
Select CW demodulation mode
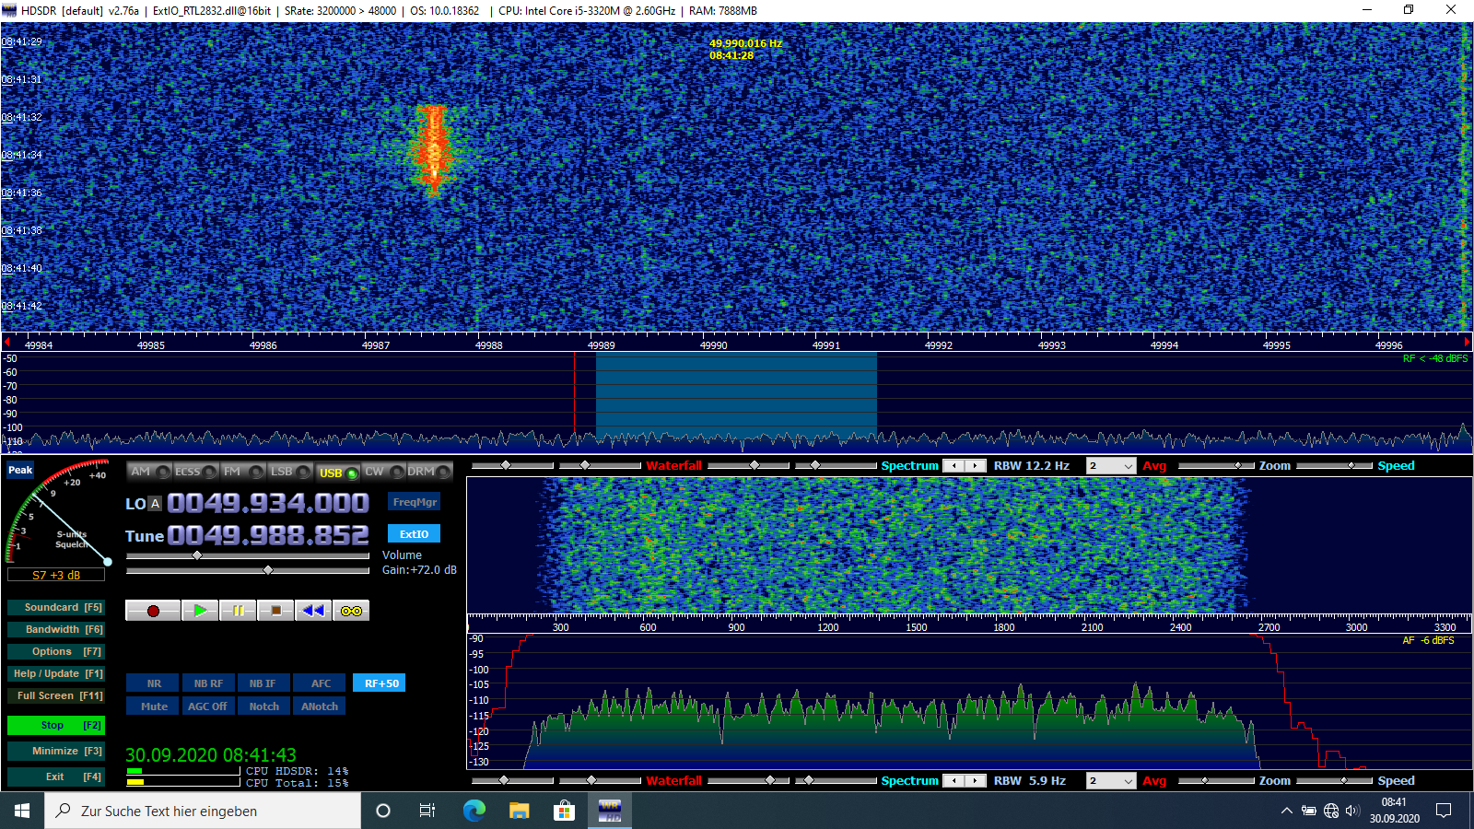coord(384,472)
